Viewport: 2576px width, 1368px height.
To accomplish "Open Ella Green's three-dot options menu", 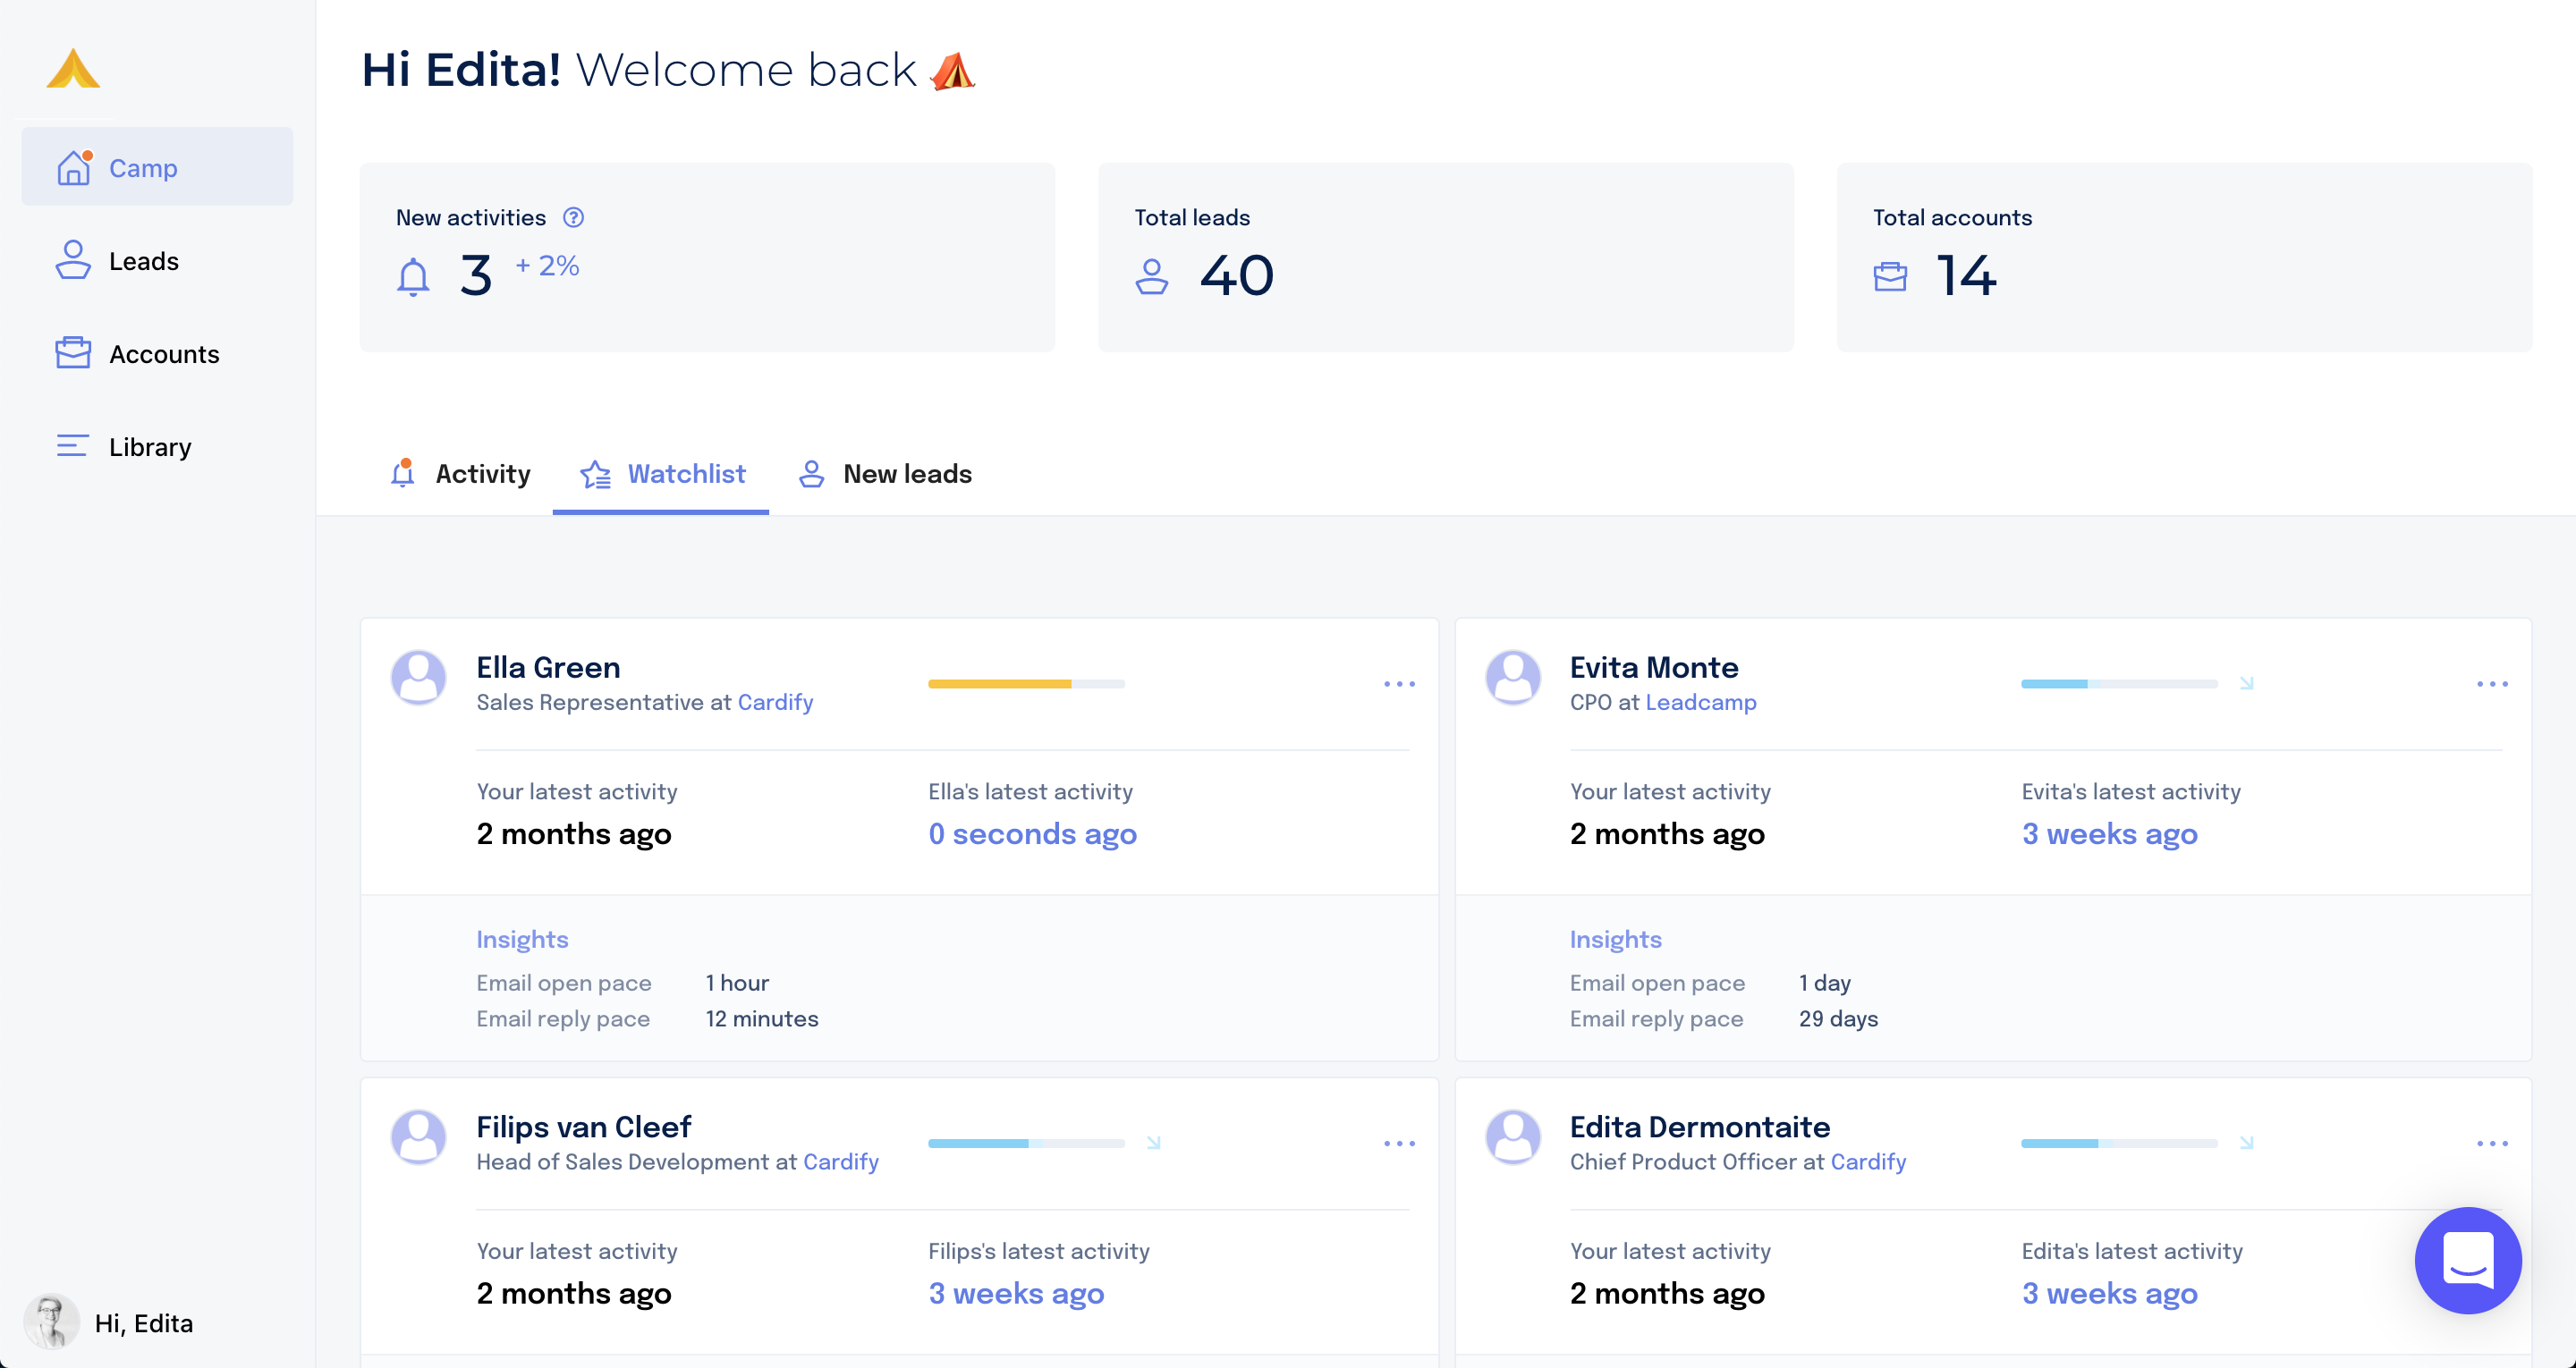I will pyautogui.click(x=1398, y=684).
